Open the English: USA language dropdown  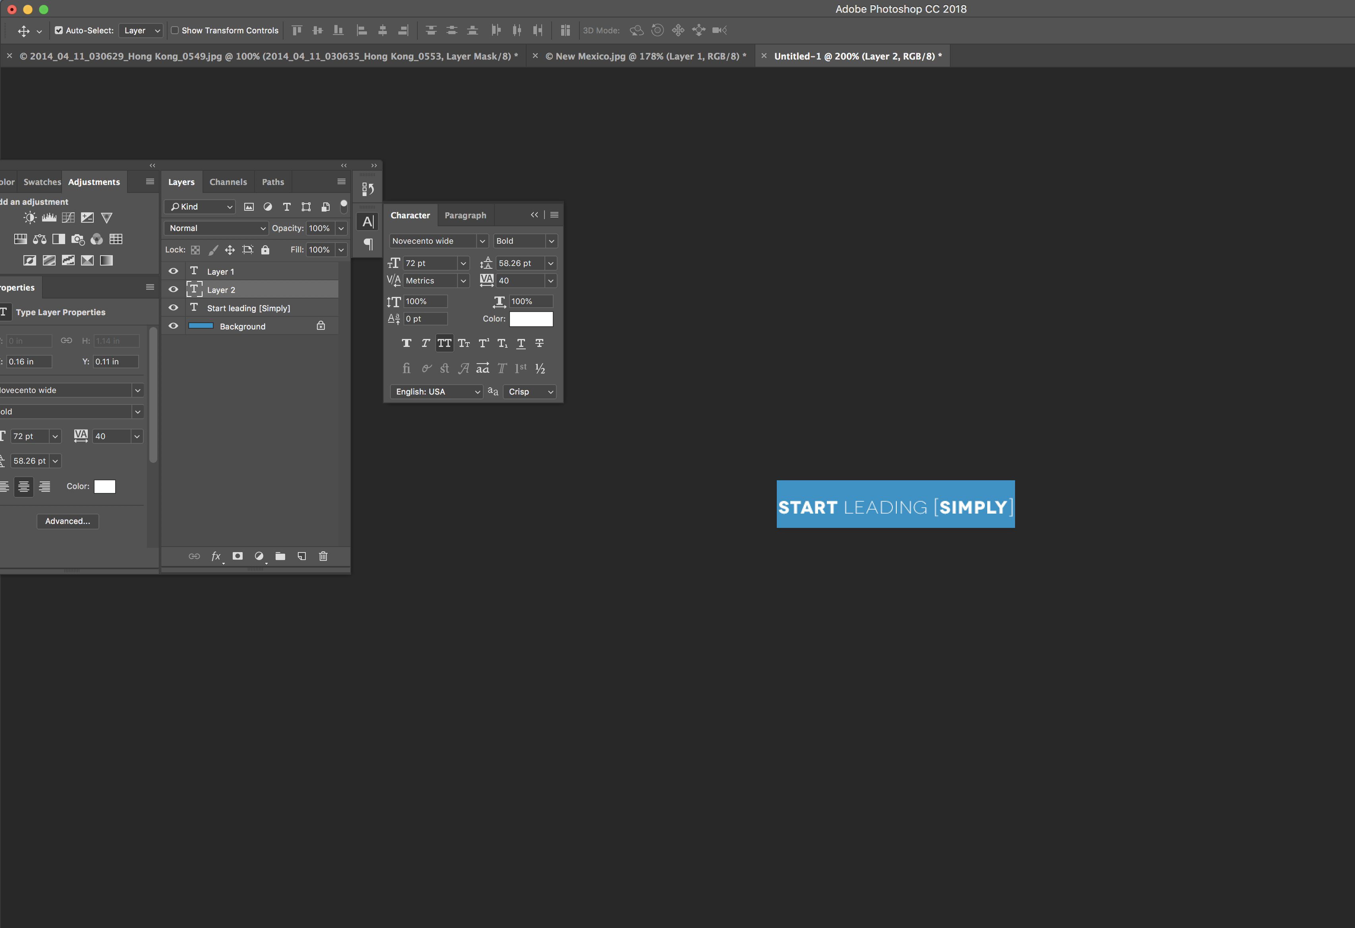[436, 392]
